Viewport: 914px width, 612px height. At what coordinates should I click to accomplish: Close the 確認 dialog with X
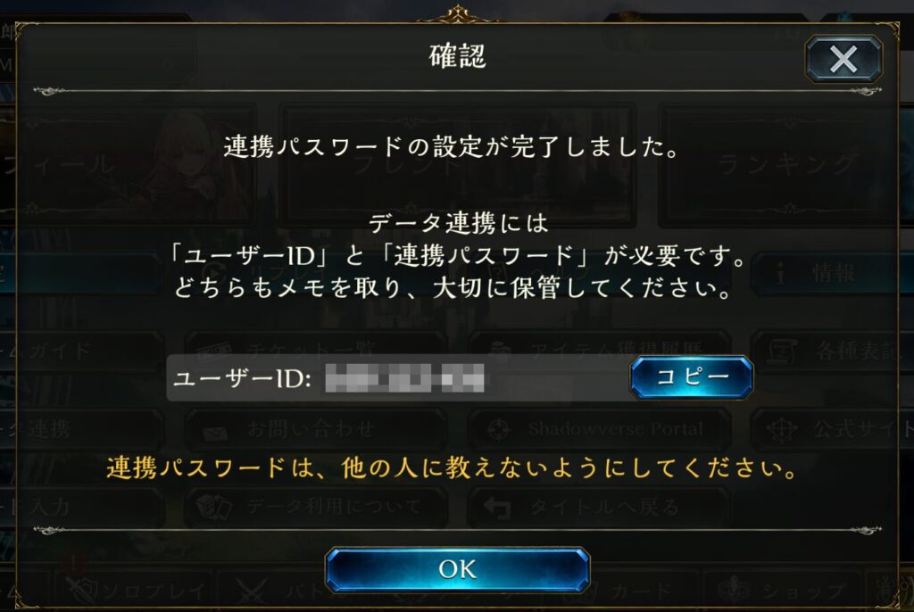[843, 58]
